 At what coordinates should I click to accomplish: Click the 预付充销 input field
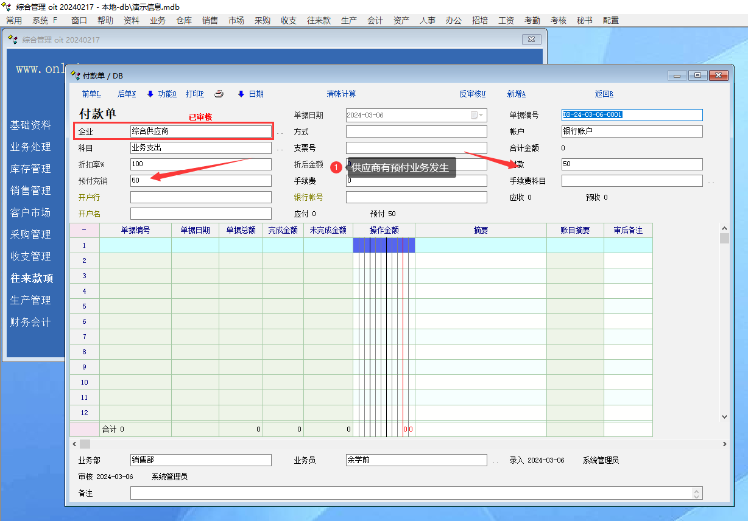click(200, 181)
